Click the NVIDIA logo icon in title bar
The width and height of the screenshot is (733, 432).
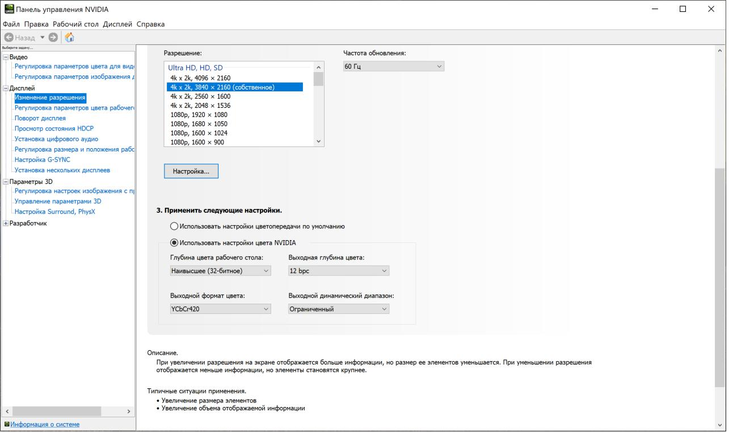[7, 10]
